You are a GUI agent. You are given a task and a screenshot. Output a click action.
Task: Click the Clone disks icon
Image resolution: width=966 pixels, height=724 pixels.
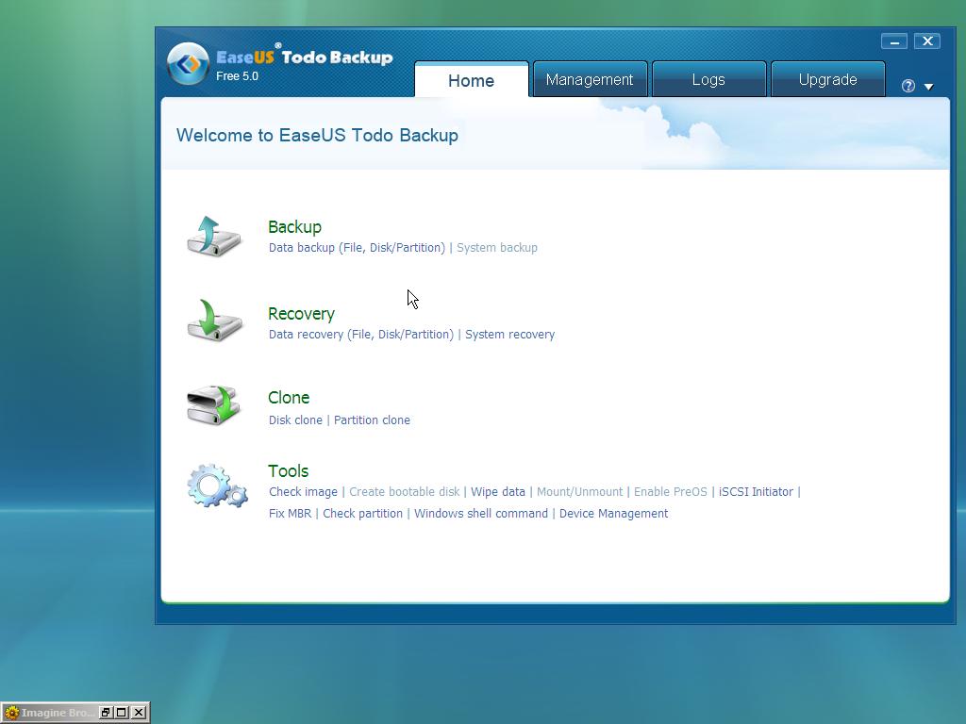point(214,405)
